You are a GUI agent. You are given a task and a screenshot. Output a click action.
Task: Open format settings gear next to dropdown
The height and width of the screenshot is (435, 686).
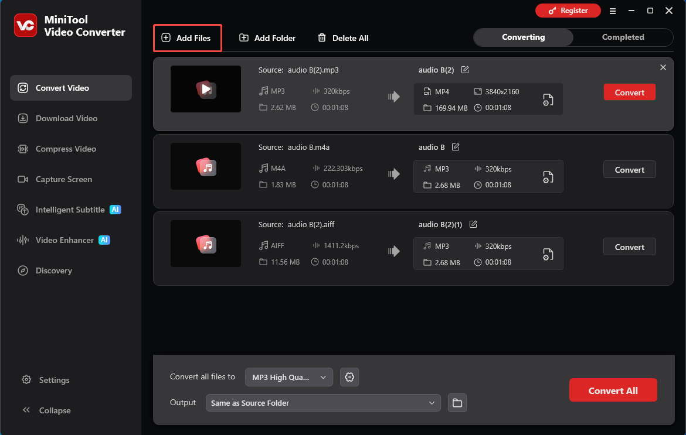point(349,378)
